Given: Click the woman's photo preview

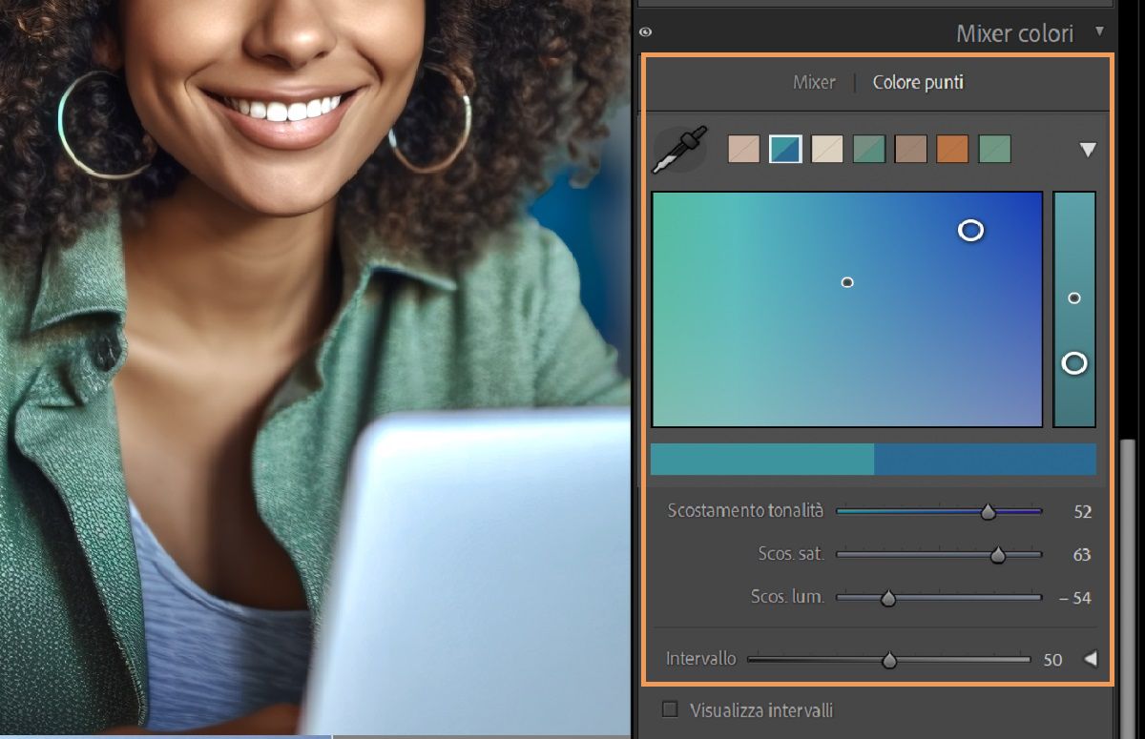Looking at the screenshot, I should [315, 367].
